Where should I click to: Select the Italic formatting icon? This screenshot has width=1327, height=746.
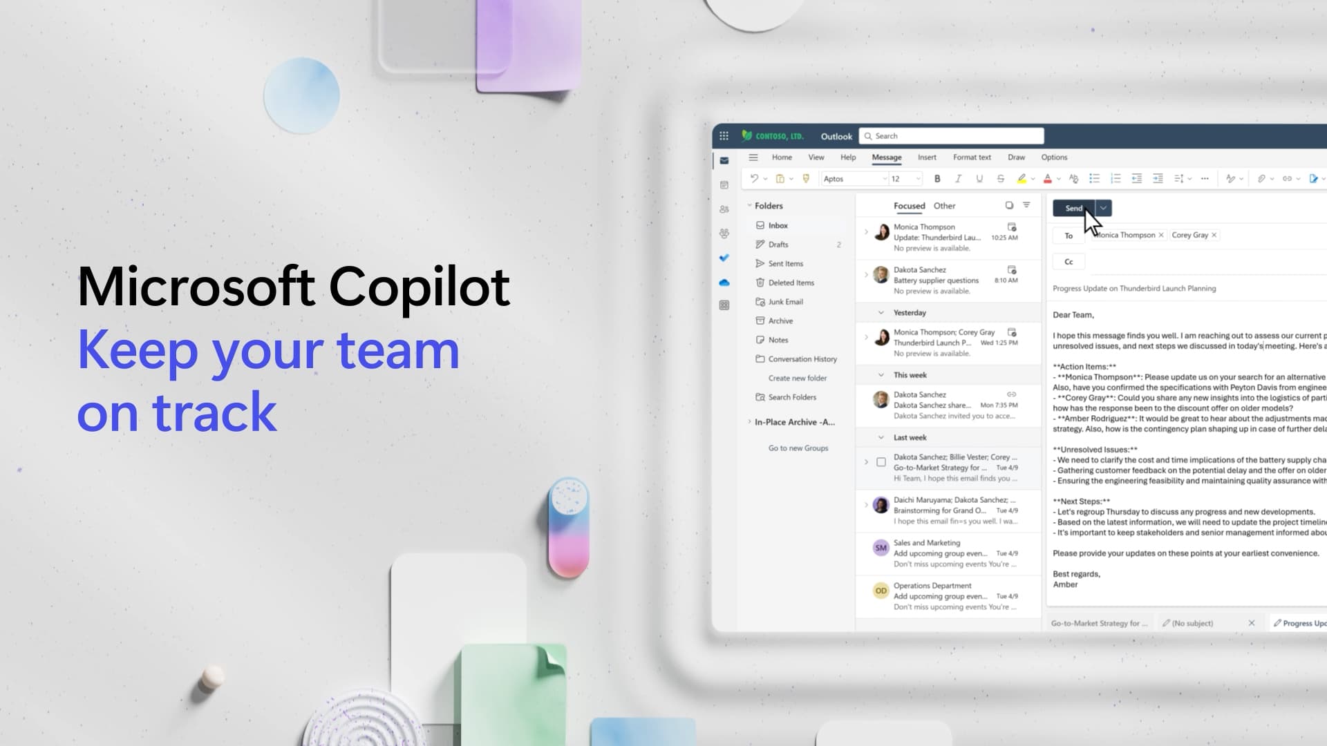(x=958, y=178)
